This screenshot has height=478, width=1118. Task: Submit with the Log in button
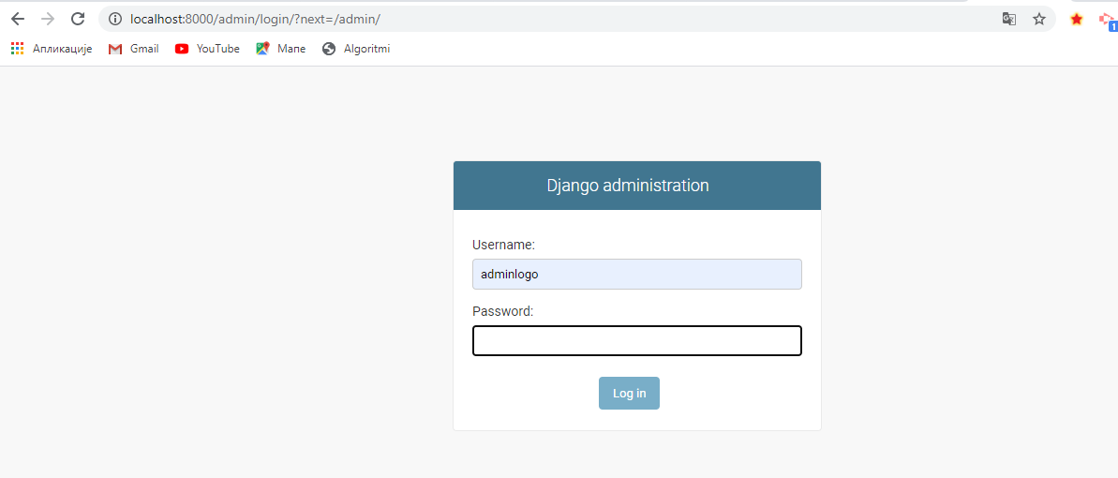(x=629, y=393)
